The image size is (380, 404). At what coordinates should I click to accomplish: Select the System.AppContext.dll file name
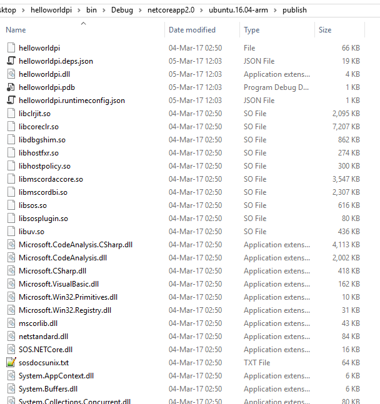[x=56, y=376]
